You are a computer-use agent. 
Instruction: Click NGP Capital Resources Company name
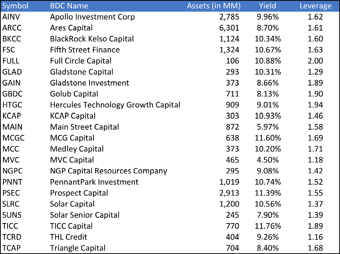click(108, 171)
